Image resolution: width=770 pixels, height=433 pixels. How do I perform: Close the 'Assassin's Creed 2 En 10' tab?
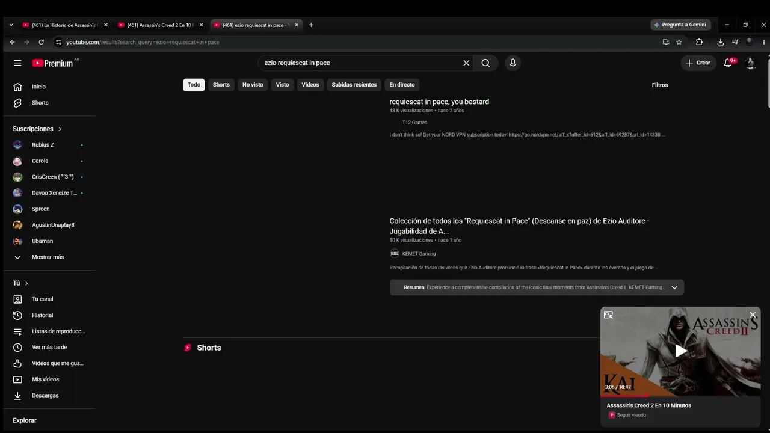click(201, 25)
